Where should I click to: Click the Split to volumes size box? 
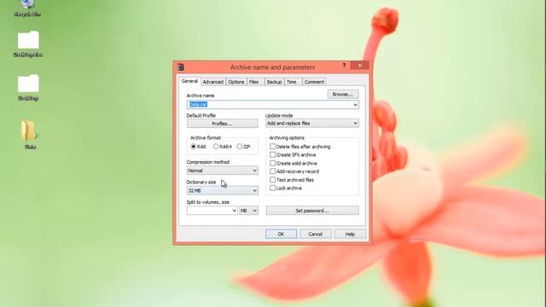212,211
